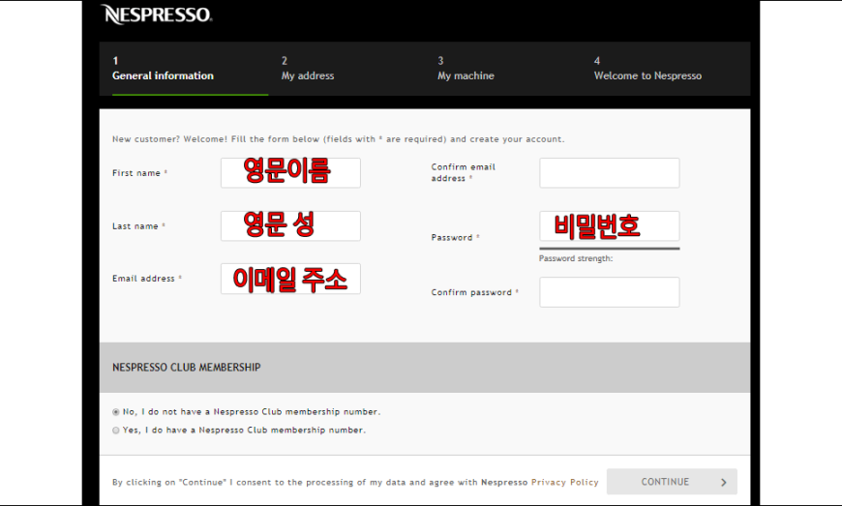The width and height of the screenshot is (842, 506).
Task: Select 'No, I do not have' membership radio
Action: (116, 412)
